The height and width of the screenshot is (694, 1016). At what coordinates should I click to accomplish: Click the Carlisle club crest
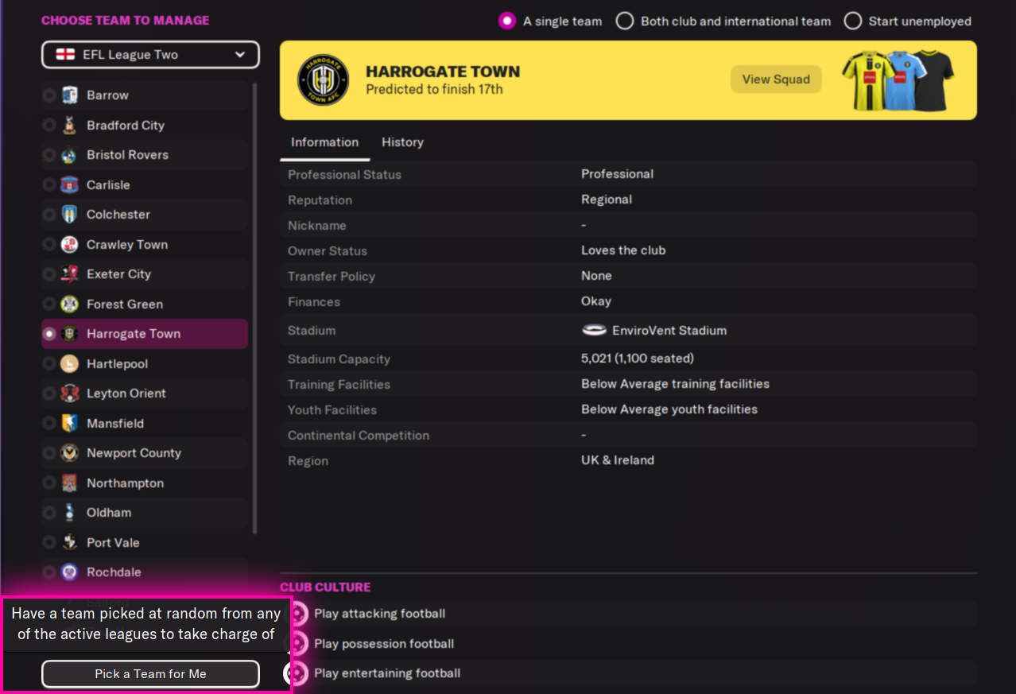tap(70, 184)
